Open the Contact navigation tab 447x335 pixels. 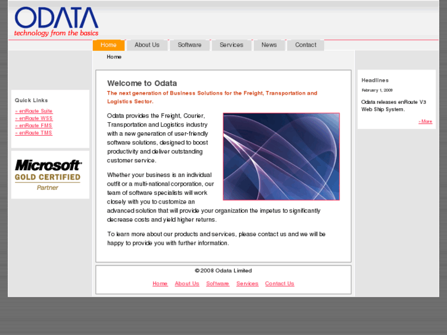306,45
